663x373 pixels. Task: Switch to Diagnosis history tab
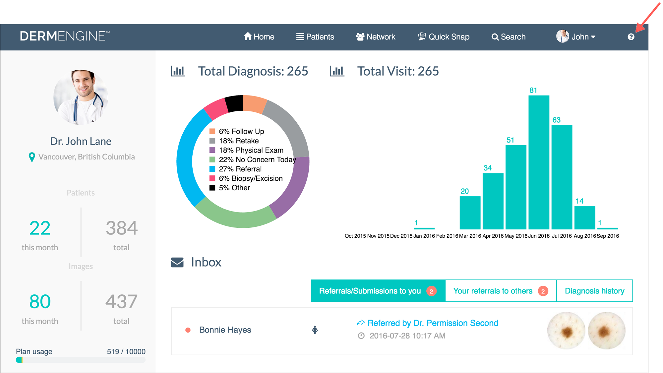594,291
